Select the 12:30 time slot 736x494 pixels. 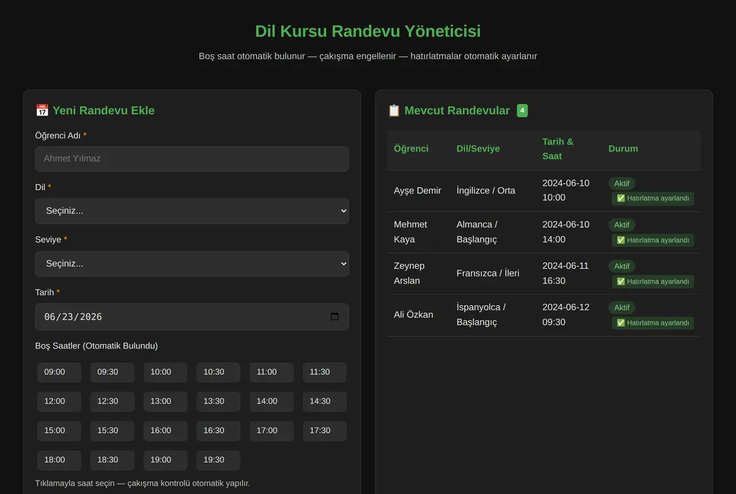tap(112, 401)
